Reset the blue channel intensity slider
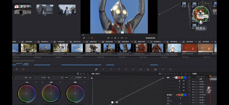The image size is (229, 105). pyautogui.click(x=190, y=90)
